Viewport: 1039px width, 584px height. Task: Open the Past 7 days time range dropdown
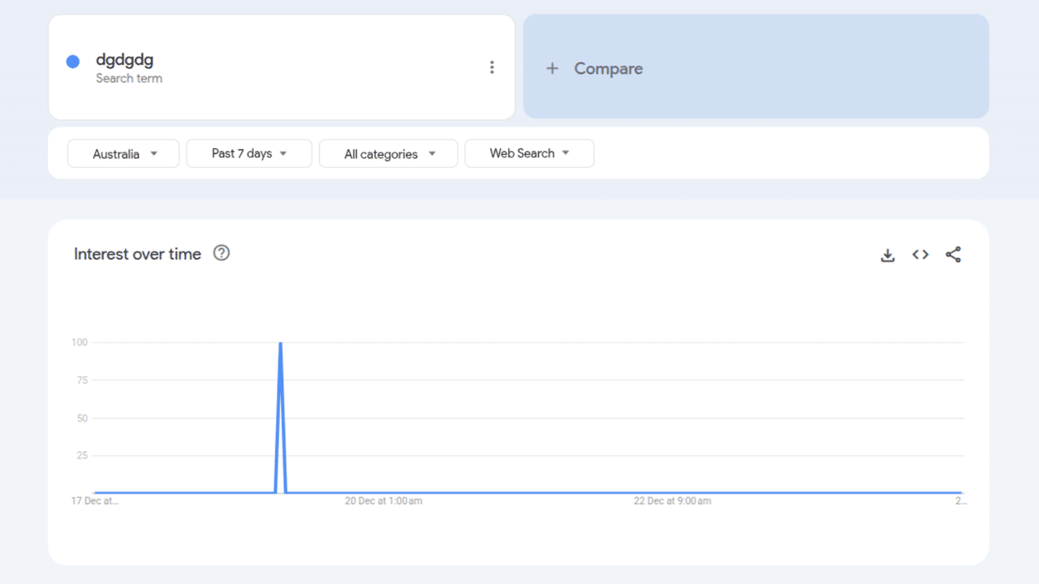coord(248,152)
